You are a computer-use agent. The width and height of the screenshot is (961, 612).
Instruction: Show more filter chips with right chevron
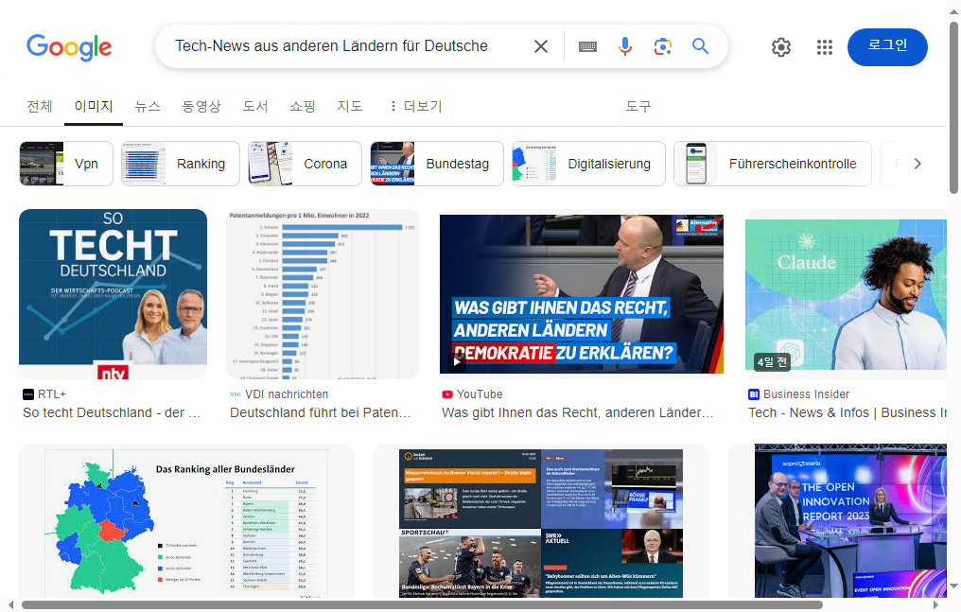917,164
